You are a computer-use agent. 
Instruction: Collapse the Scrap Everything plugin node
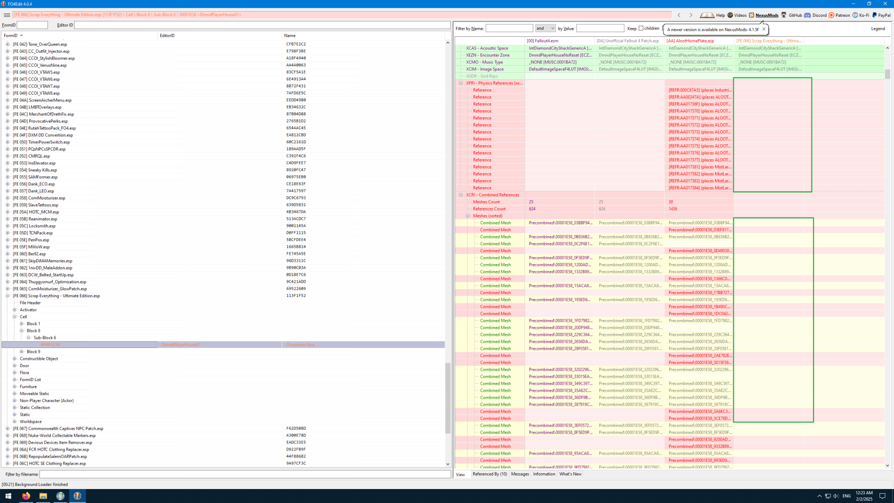click(x=7, y=296)
